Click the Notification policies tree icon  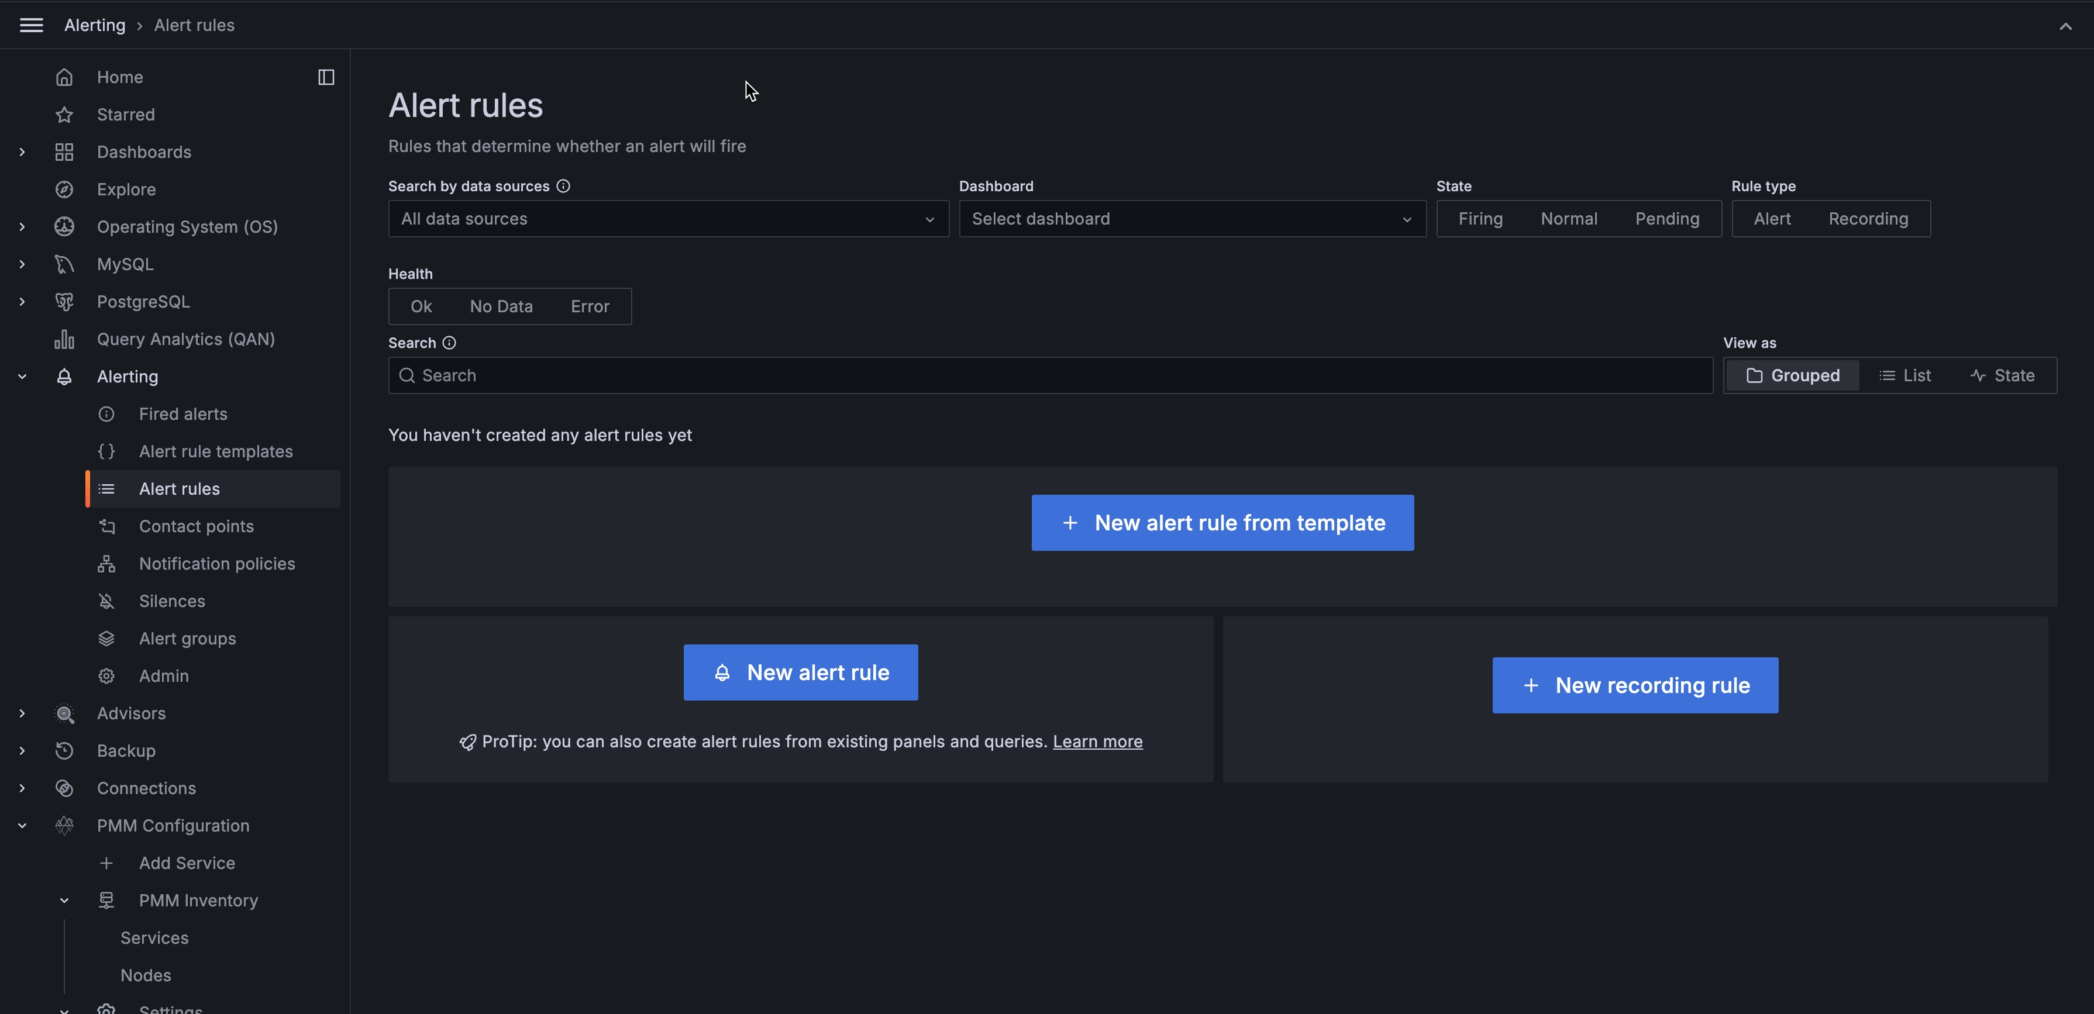pos(106,564)
